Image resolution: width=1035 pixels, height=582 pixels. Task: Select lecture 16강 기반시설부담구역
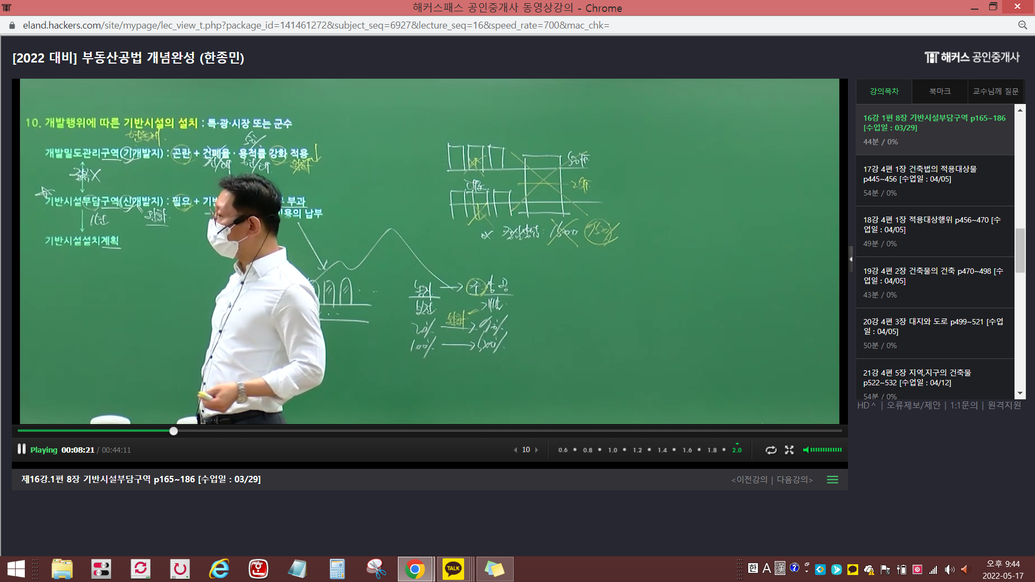(935, 129)
